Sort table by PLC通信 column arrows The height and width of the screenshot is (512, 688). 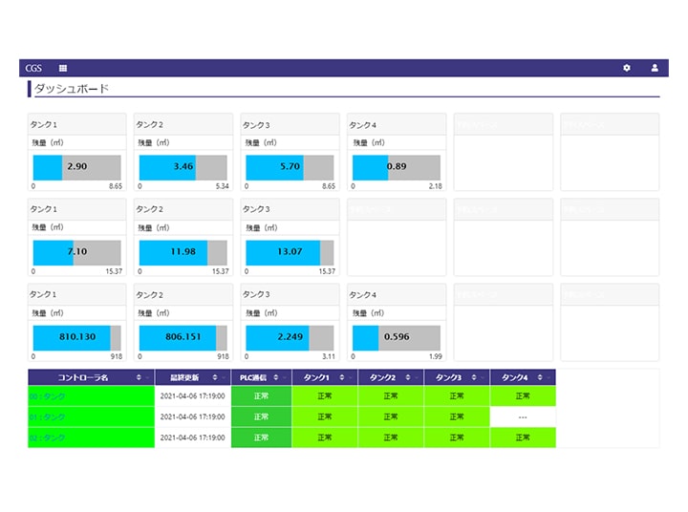(277, 377)
